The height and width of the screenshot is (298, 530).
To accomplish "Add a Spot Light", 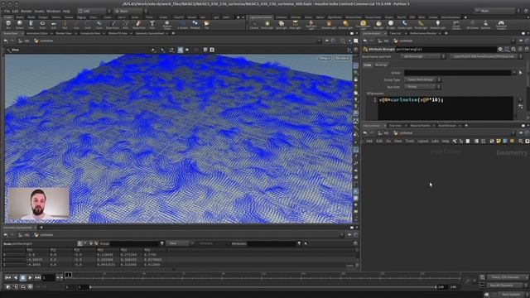I will 282,24.
